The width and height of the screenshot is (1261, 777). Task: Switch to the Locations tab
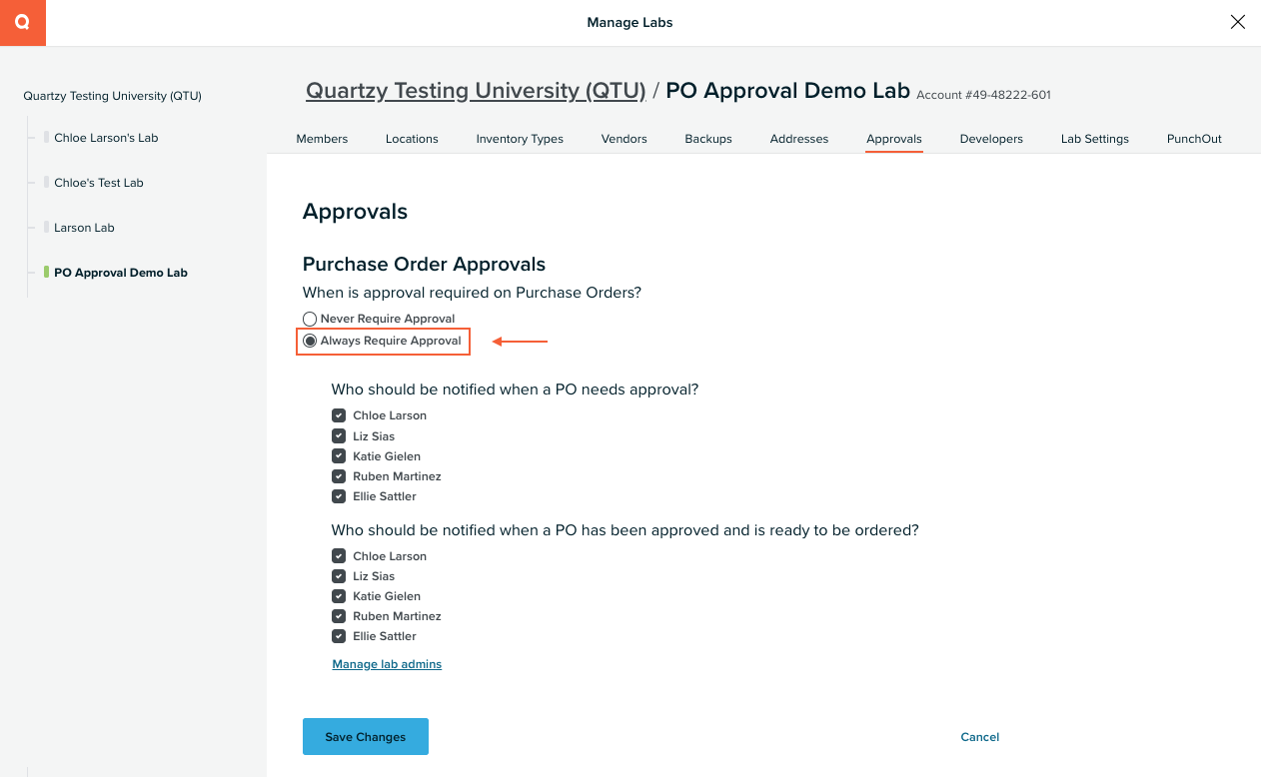[x=412, y=139]
